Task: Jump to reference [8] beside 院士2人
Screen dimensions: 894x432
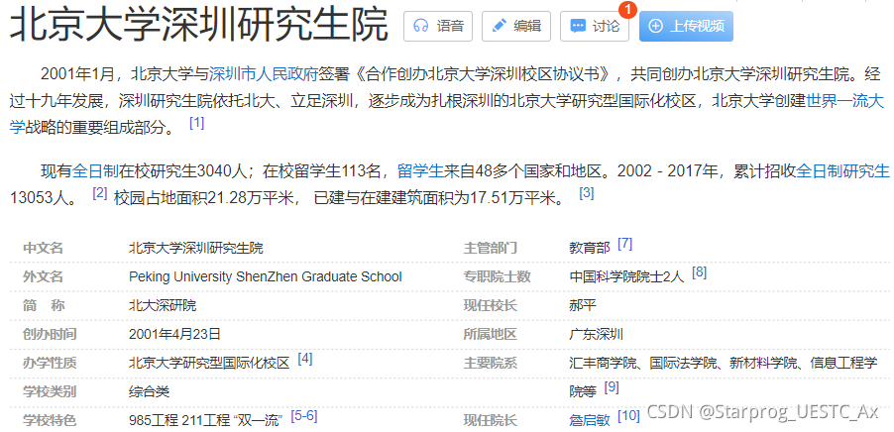Action: point(699,272)
